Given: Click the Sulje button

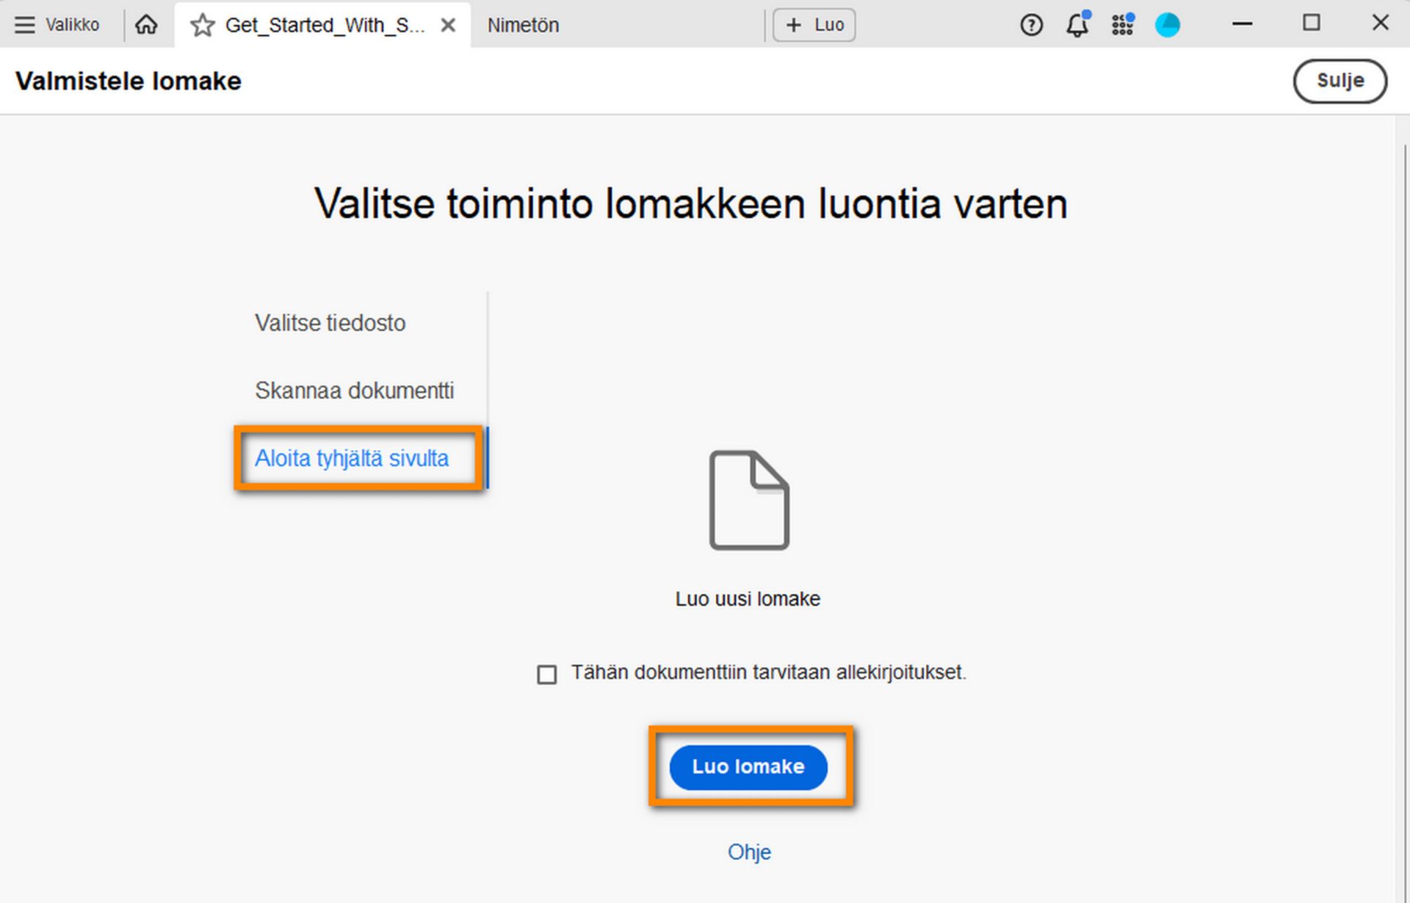Looking at the screenshot, I should pos(1339,81).
